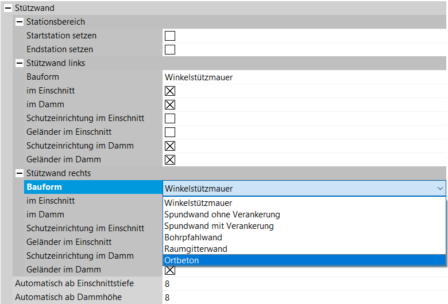This screenshot has width=448, height=304.
Task: Collapse the Stationsbereich group
Action: coord(20,22)
